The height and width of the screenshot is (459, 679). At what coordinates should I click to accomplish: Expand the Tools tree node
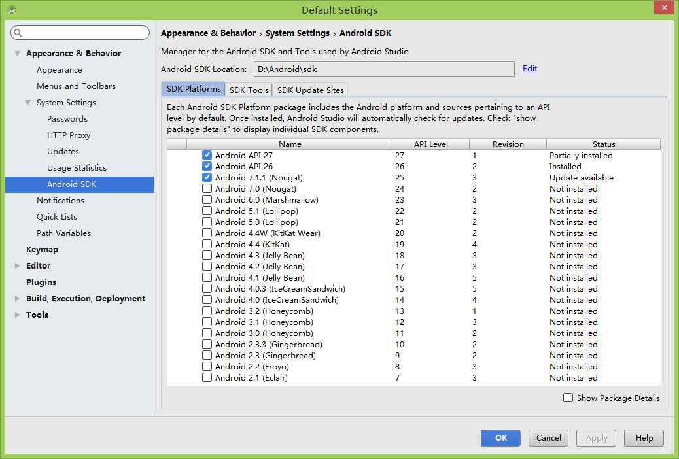click(17, 314)
